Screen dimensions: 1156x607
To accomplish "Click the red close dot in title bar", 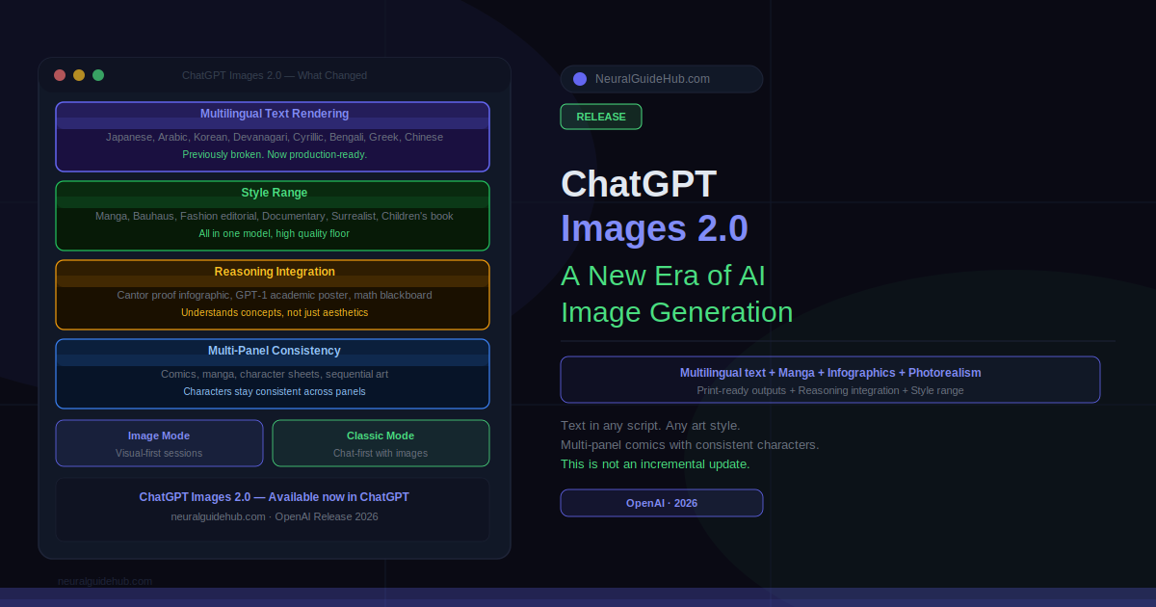I will pos(60,75).
